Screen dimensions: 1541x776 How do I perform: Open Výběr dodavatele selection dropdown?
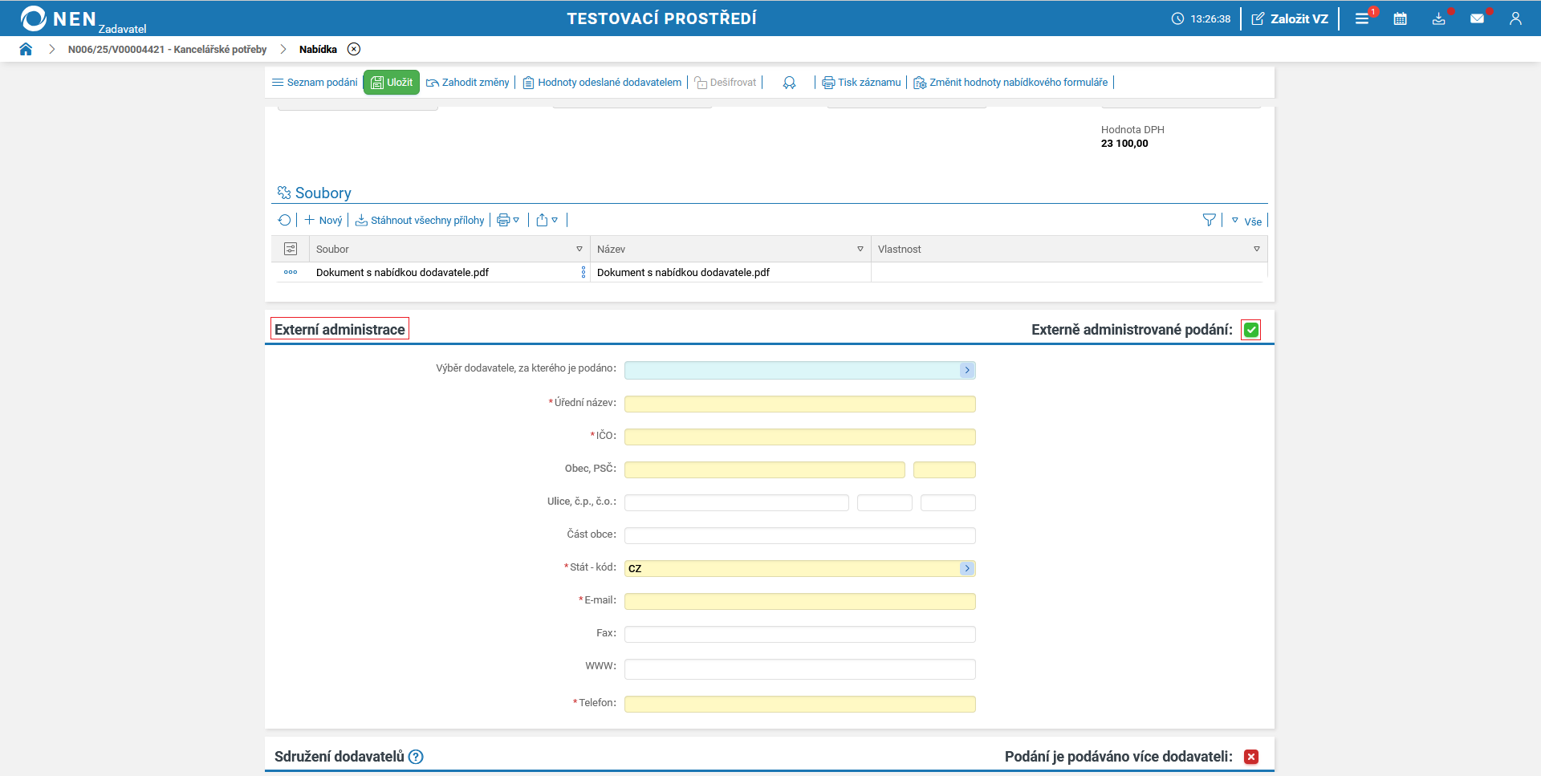tap(967, 370)
